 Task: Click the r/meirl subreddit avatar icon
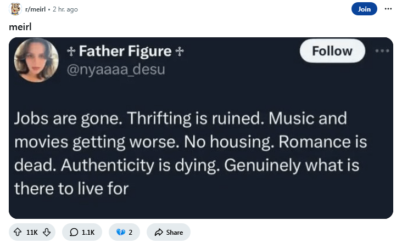[15, 9]
